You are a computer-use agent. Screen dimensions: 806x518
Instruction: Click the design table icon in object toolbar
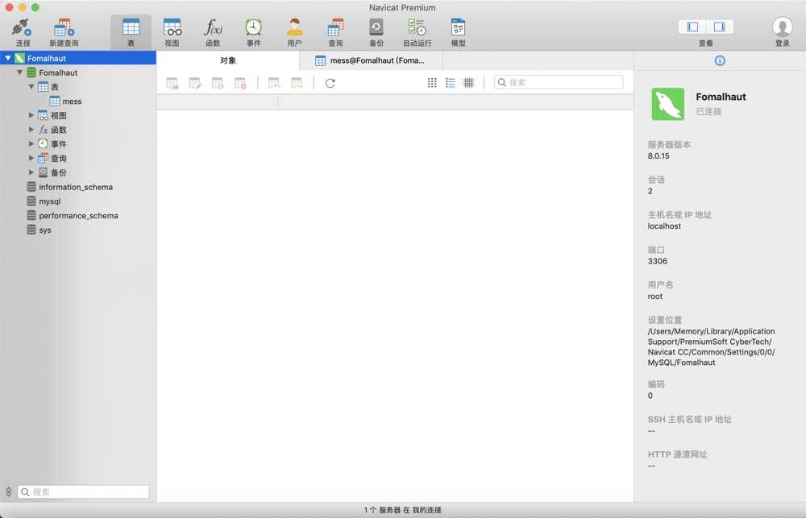point(195,83)
